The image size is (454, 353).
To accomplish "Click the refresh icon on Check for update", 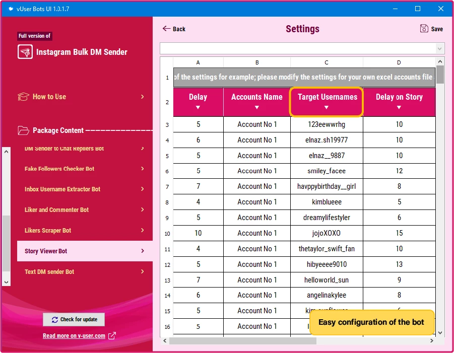I will pyautogui.click(x=55, y=319).
